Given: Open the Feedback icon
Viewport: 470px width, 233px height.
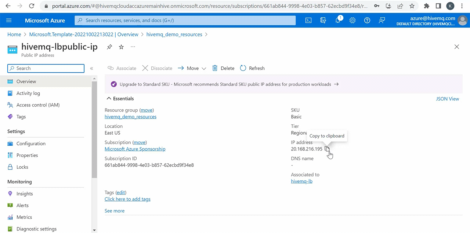Looking at the screenshot, I should pyautogui.click(x=382, y=21).
